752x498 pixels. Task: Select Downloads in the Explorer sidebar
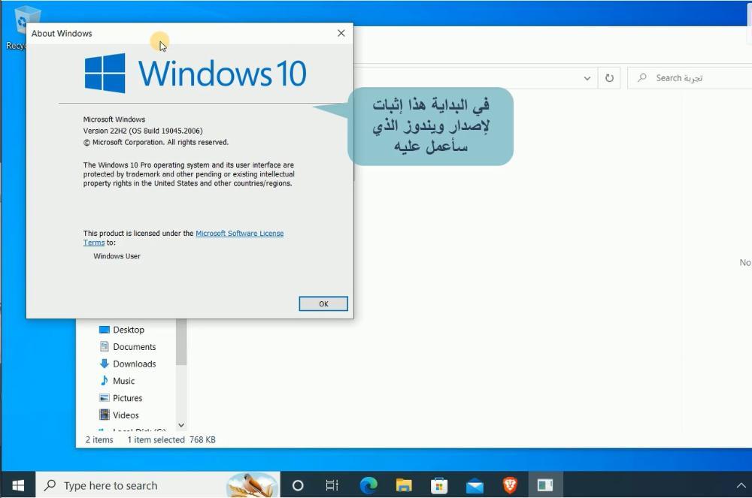point(134,364)
